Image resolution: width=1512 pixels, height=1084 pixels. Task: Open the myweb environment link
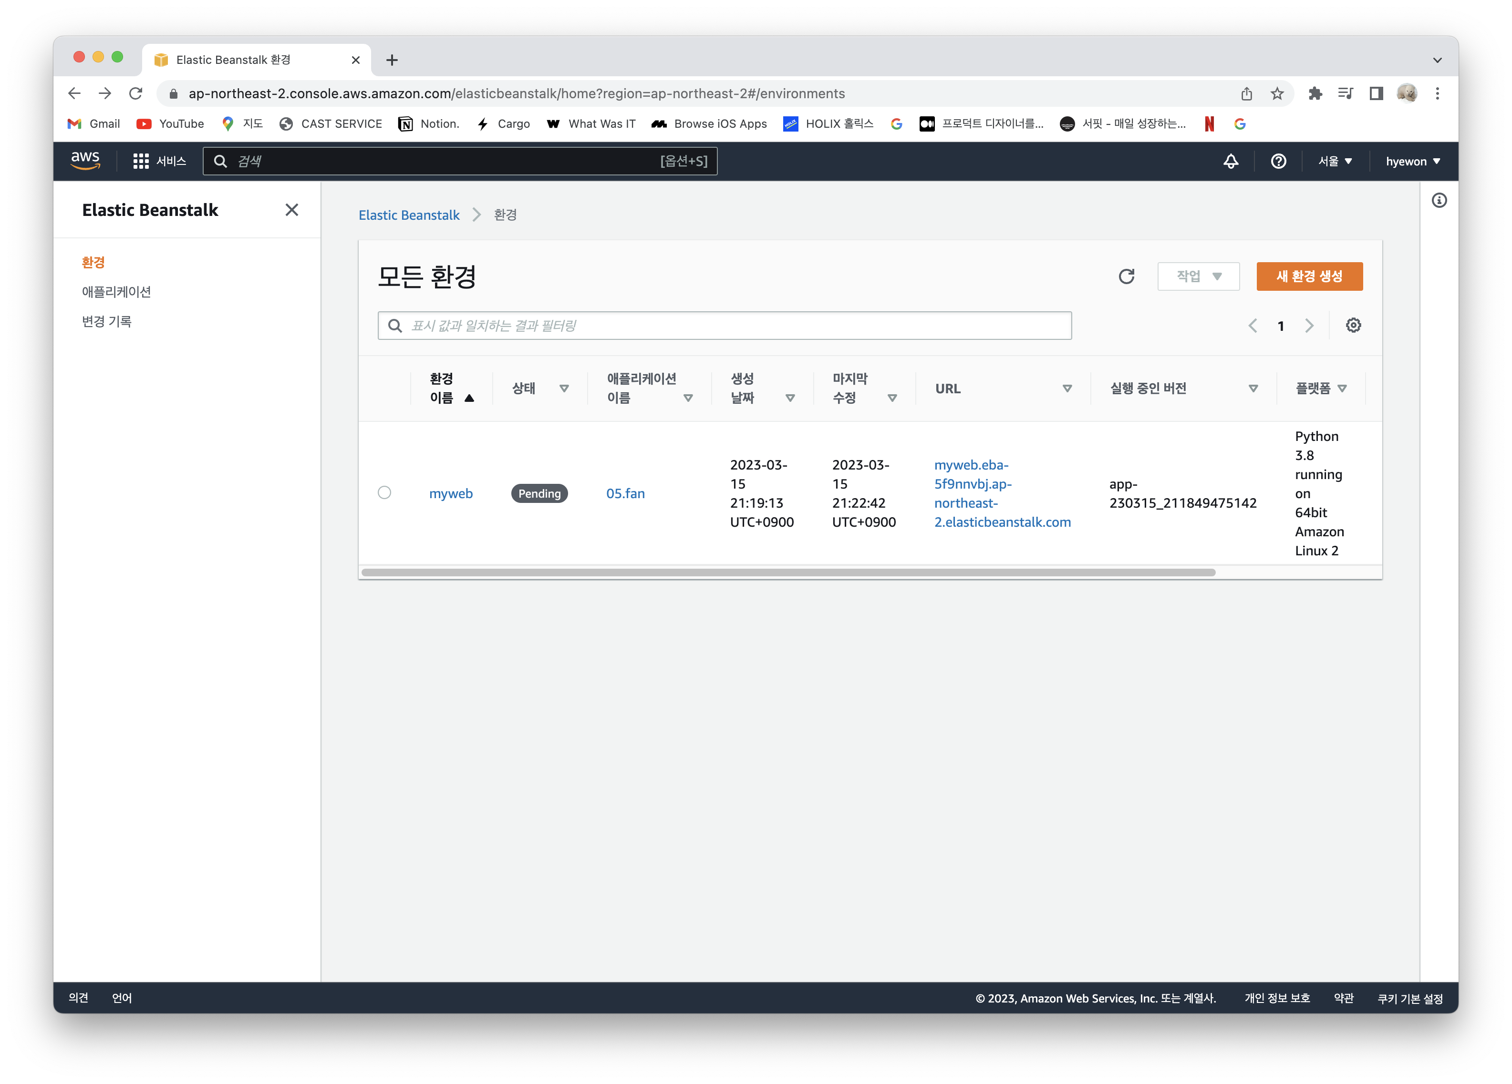[451, 494]
